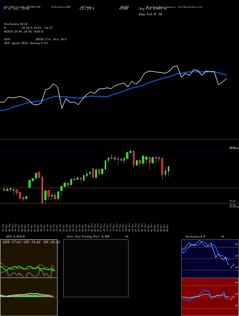Open the MACD histogram mini chart

point(29,297)
